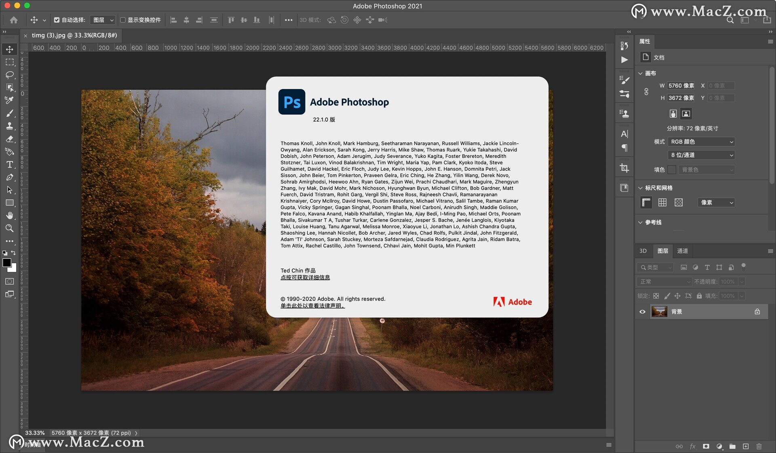Image resolution: width=776 pixels, height=453 pixels.
Task: Select the 属性 panel tab
Action: (x=645, y=41)
